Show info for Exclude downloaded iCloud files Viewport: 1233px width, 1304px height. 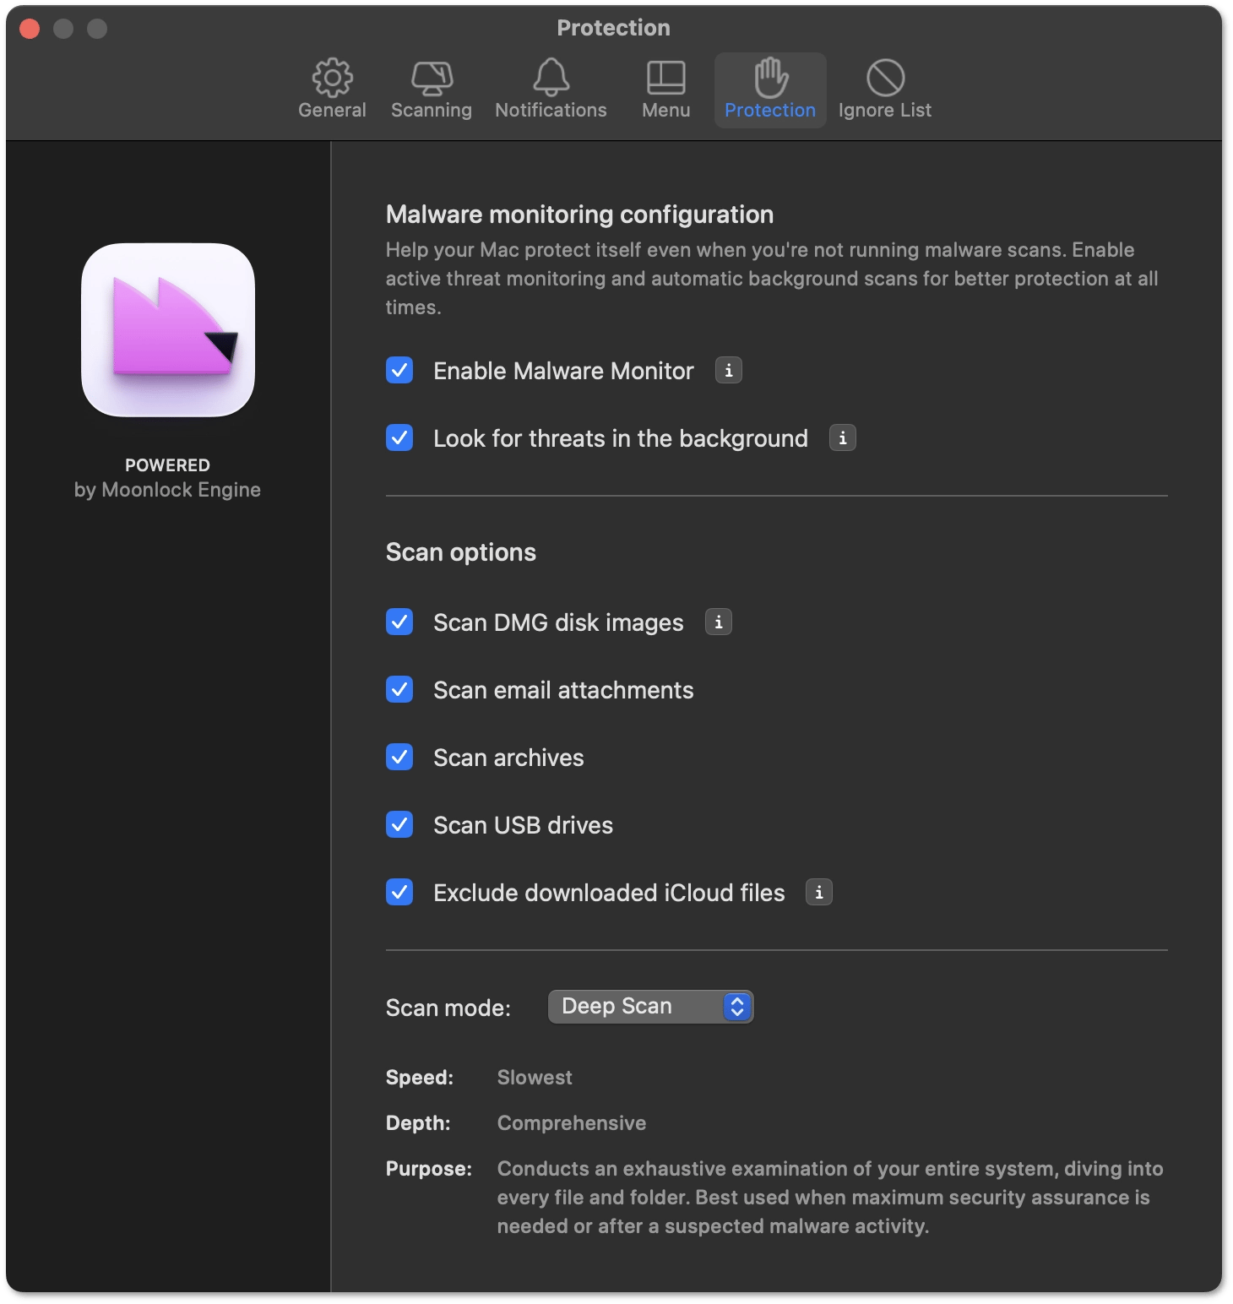(819, 892)
